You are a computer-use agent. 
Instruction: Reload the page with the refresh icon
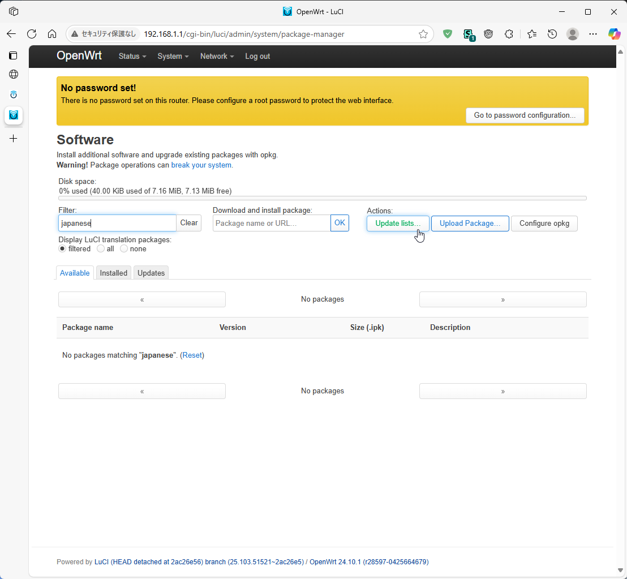(x=32, y=34)
